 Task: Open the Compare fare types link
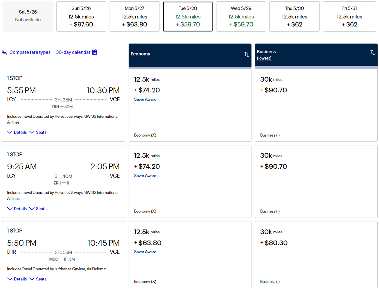[x=30, y=52]
